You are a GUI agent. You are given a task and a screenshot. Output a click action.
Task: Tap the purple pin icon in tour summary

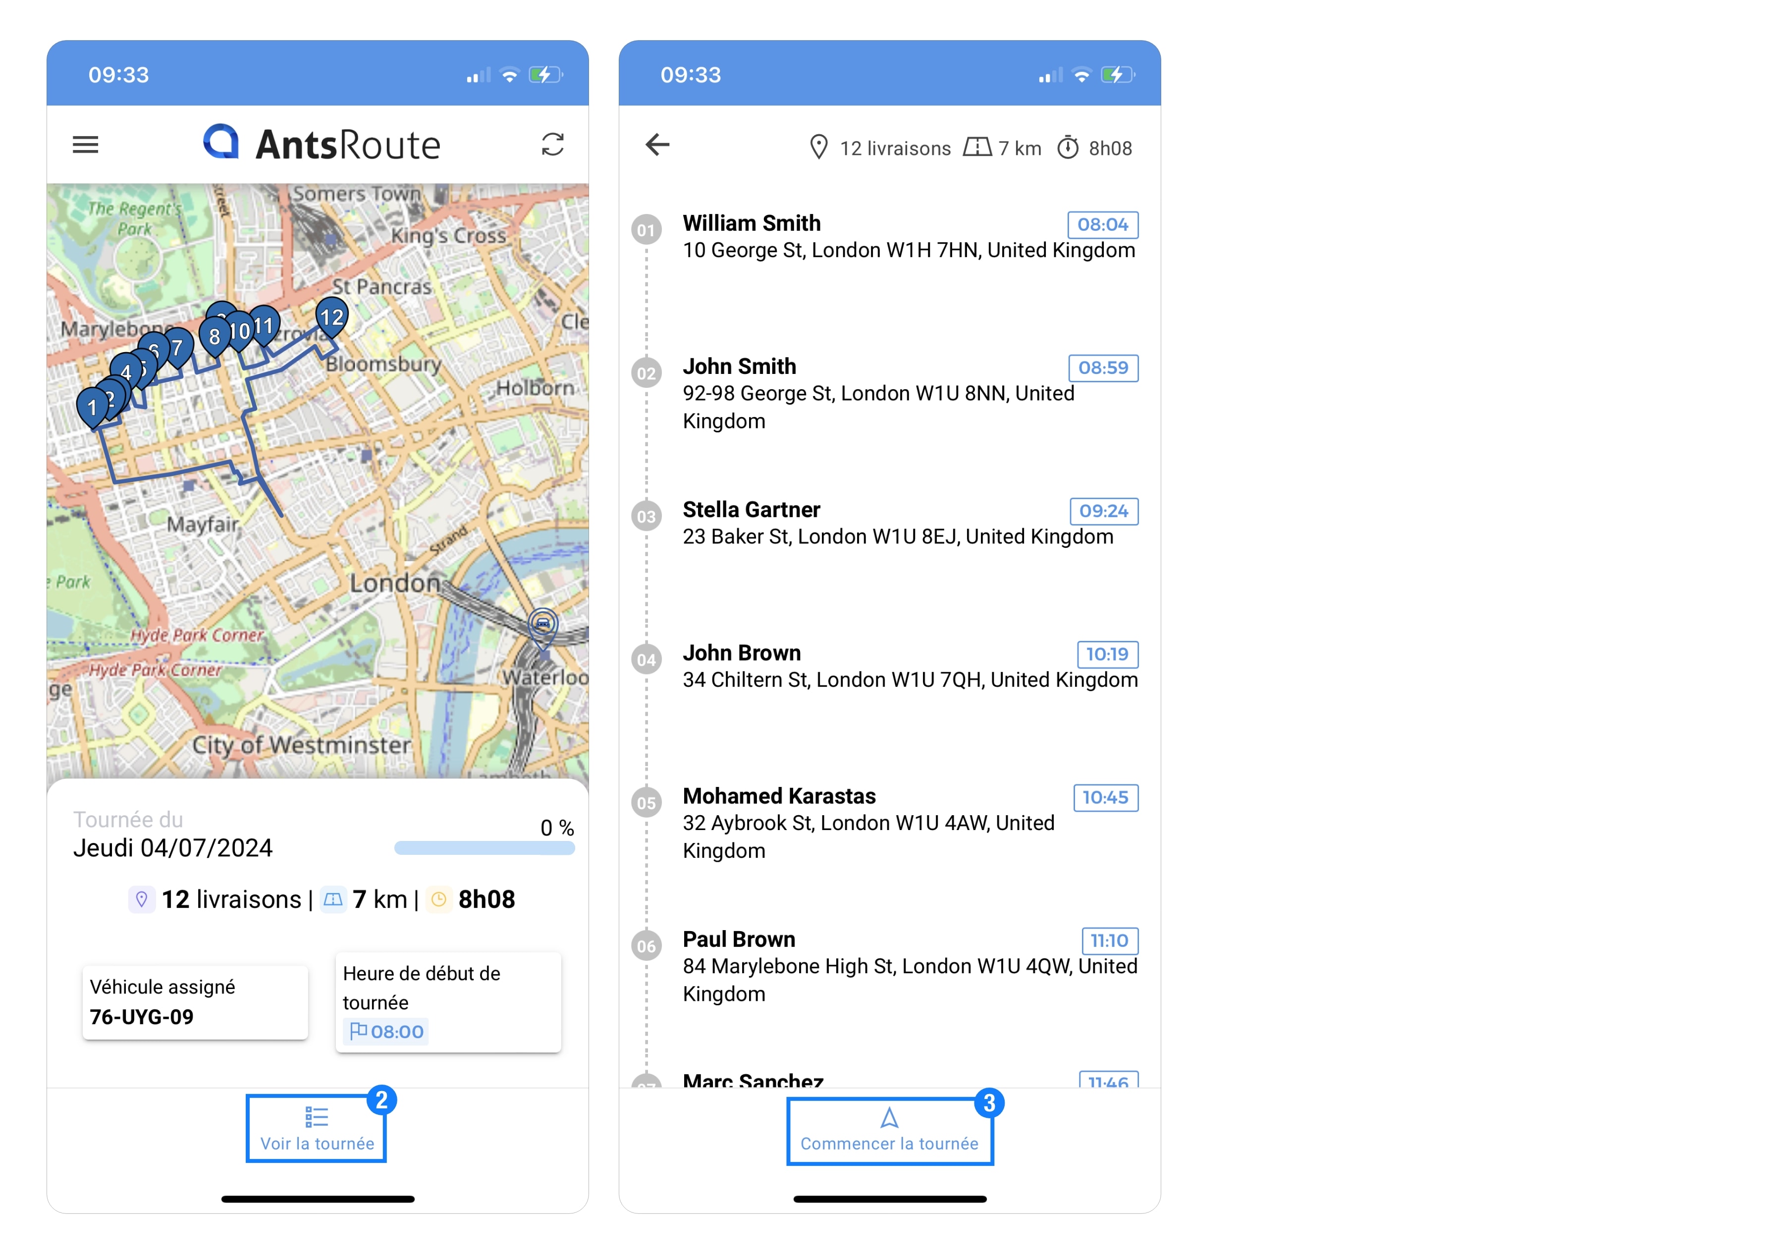tap(141, 899)
